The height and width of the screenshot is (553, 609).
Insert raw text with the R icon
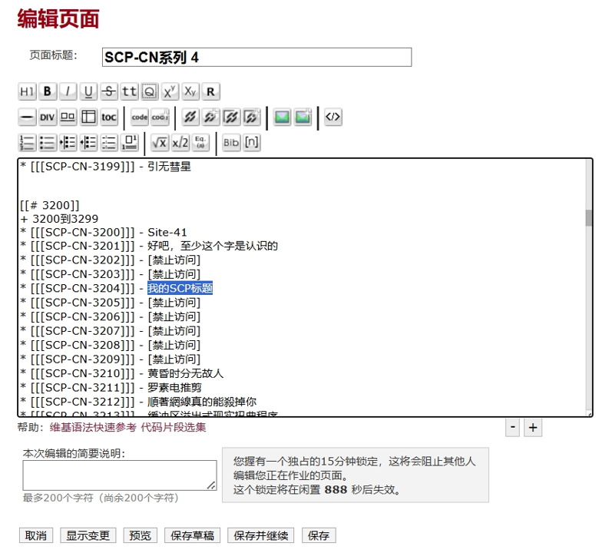[x=211, y=91]
